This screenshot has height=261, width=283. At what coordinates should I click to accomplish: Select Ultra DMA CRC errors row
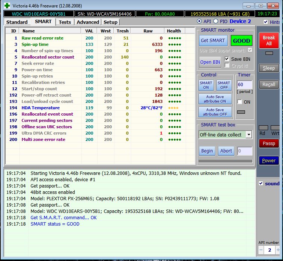(x=100, y=133)
